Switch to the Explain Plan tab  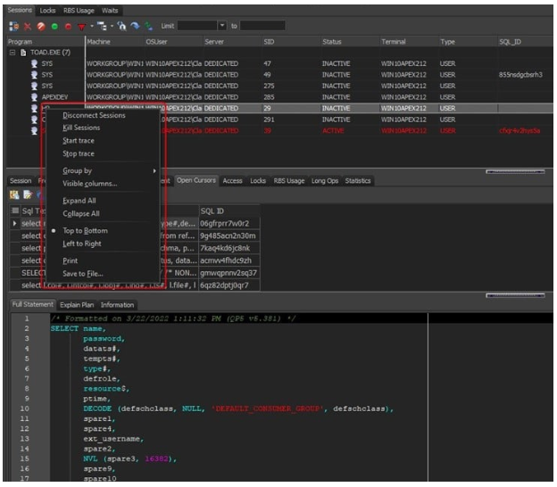(77, 305)
